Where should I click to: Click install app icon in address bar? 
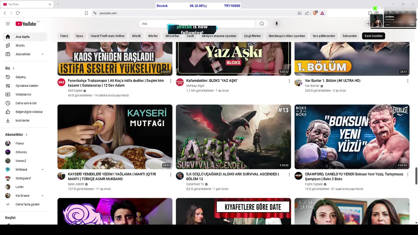tap(299, 13)
